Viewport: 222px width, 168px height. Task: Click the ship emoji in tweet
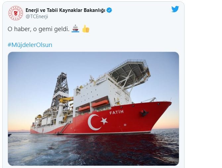[x=75, y=29]
